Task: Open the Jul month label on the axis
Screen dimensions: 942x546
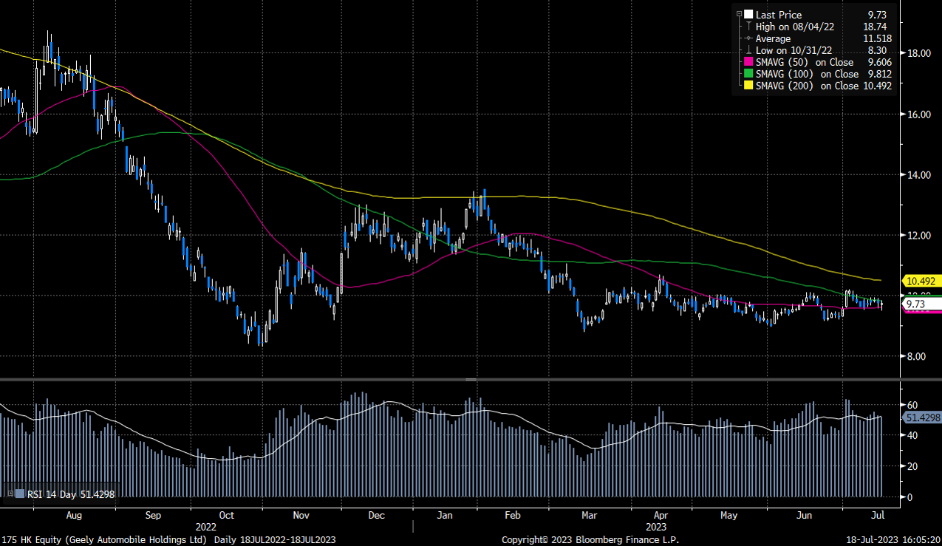Action: pos(878,515)
